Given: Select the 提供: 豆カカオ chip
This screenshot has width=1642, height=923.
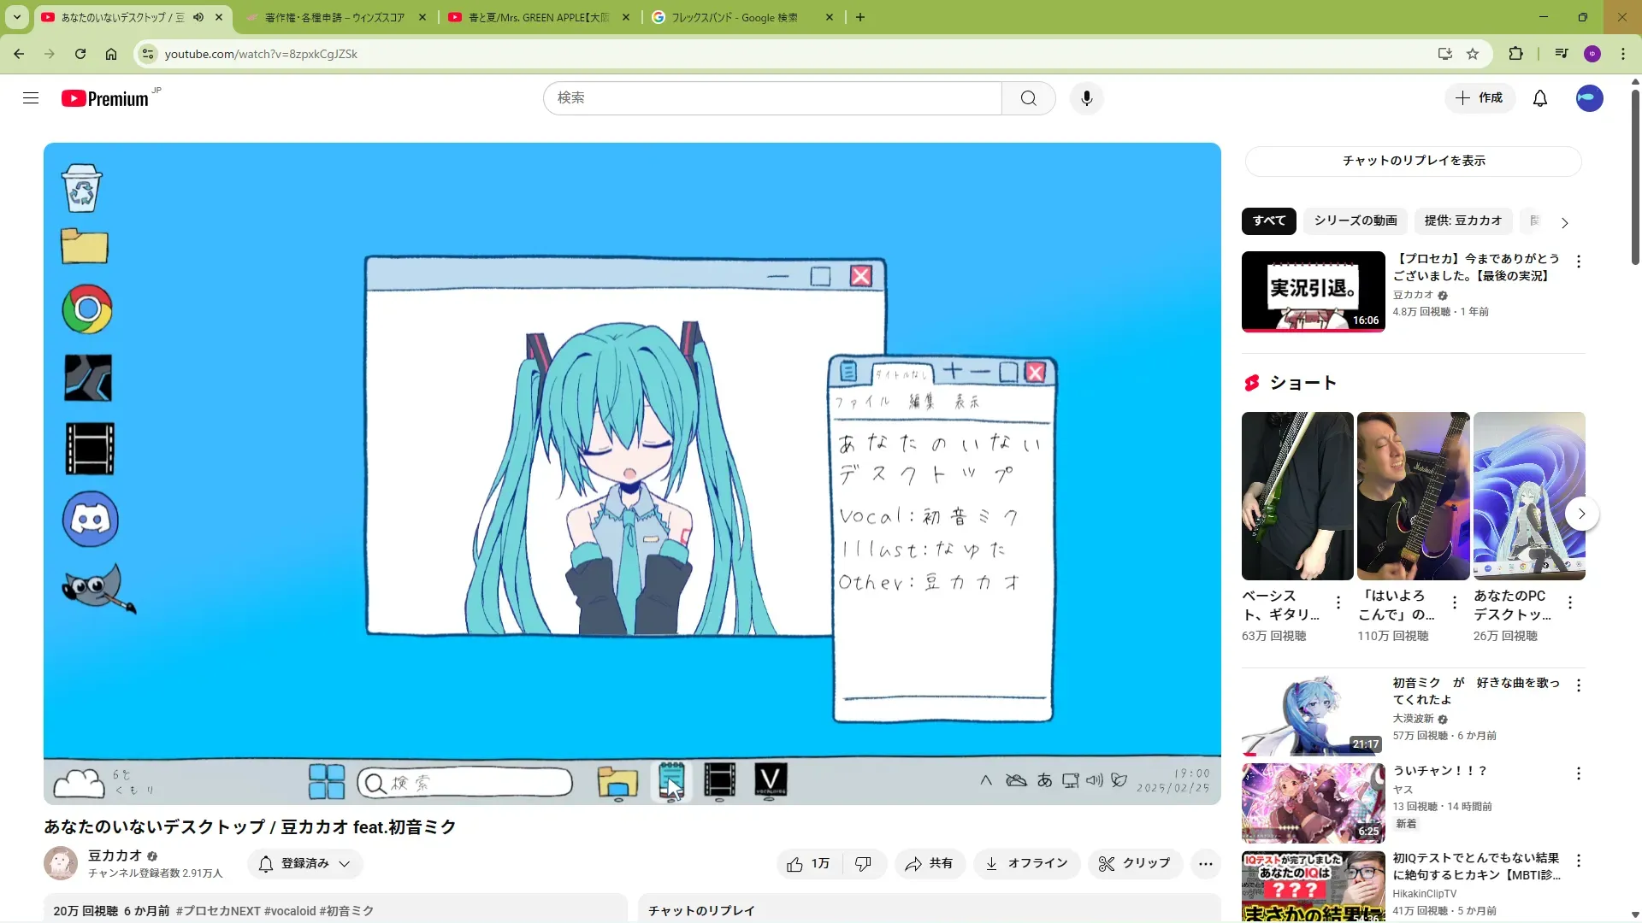Looking at the screenshot, I should coord(1462,220).
